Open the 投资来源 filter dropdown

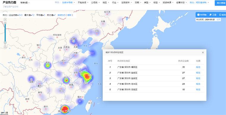168,3
